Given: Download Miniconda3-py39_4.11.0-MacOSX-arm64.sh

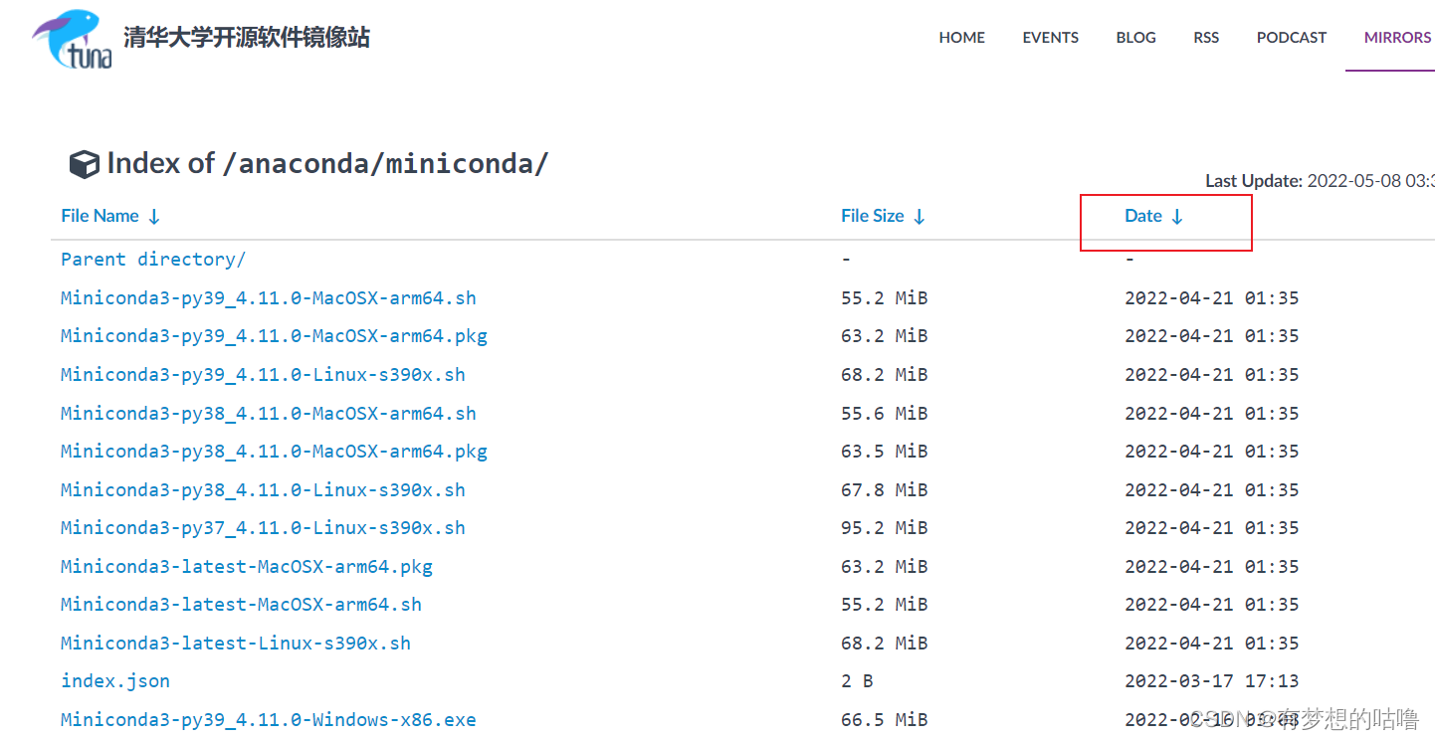Looking at the screenshot, I should coord(269,298).
